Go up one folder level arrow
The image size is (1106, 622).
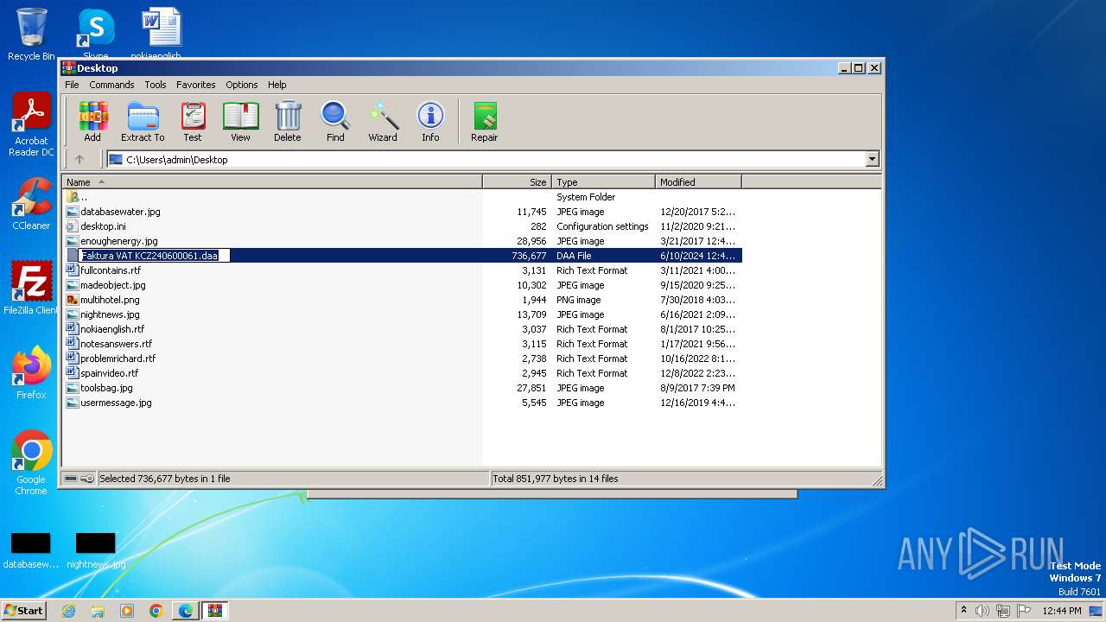pos(79,159)
